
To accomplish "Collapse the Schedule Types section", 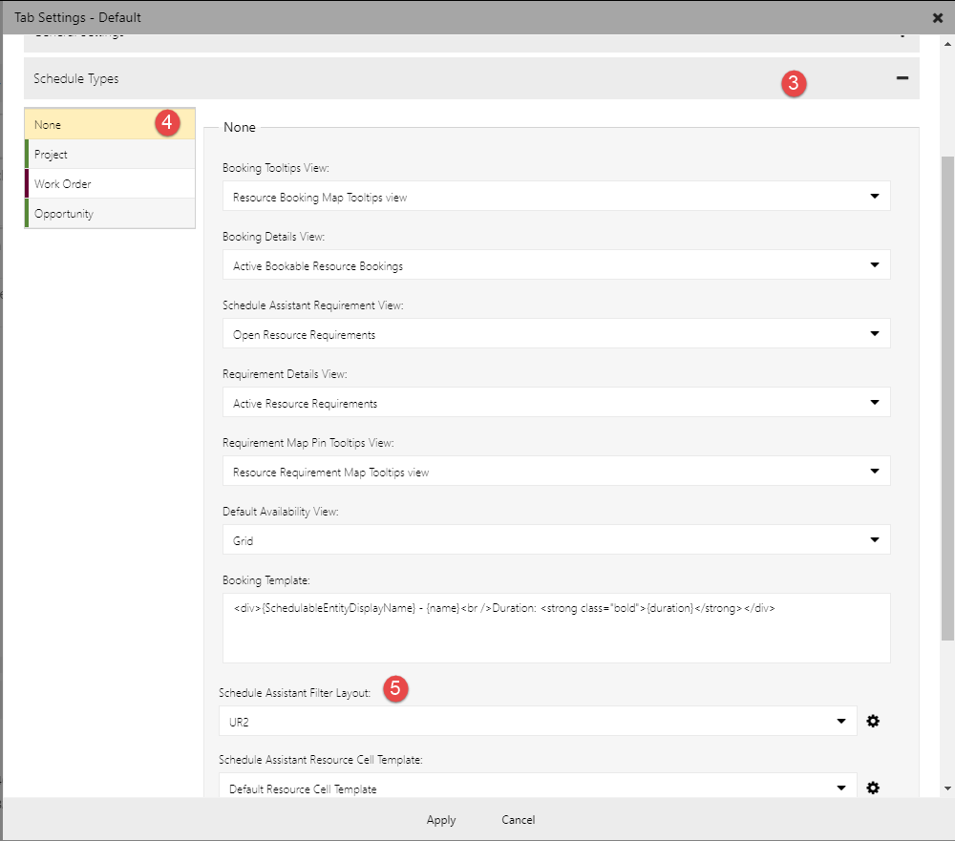I will (x=902, y=77).
